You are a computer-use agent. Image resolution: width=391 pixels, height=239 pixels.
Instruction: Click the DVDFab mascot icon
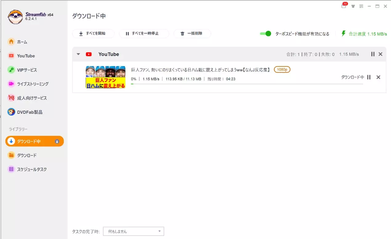pyautogui.click(x=11, y=112)
